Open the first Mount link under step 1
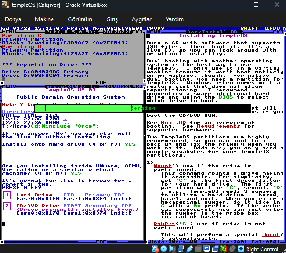The height and width of the screenshot is (253, 286). (x=163, y=166)
